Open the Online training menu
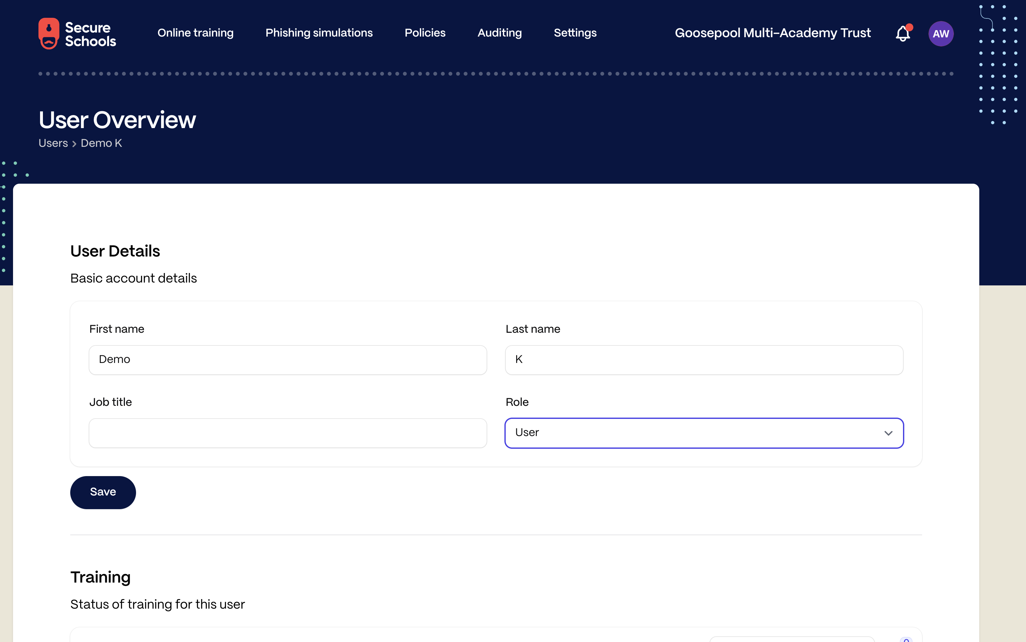 pyautogui.click(x=195, y=33)
